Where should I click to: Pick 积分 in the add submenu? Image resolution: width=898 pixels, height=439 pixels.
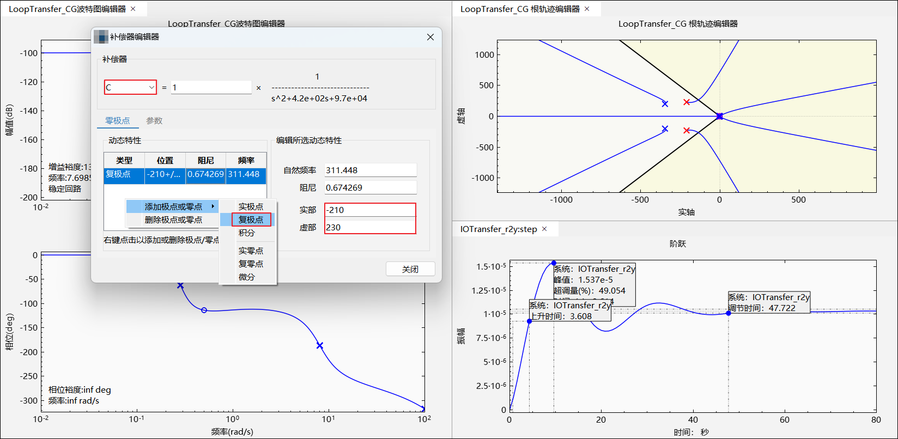click(x=246, y=233)
